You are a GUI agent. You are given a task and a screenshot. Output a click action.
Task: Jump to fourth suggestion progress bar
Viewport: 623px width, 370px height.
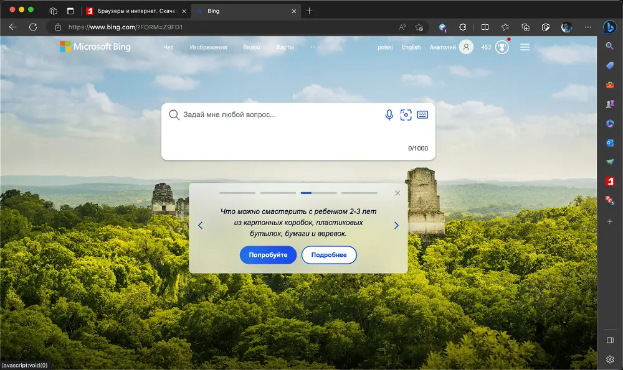coord(359,193)
